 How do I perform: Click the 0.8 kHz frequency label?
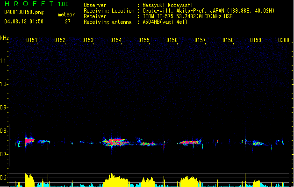tap(4, 131)
